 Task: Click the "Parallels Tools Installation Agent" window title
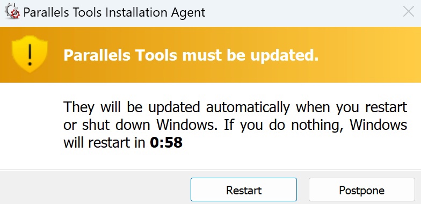(114, 12)
